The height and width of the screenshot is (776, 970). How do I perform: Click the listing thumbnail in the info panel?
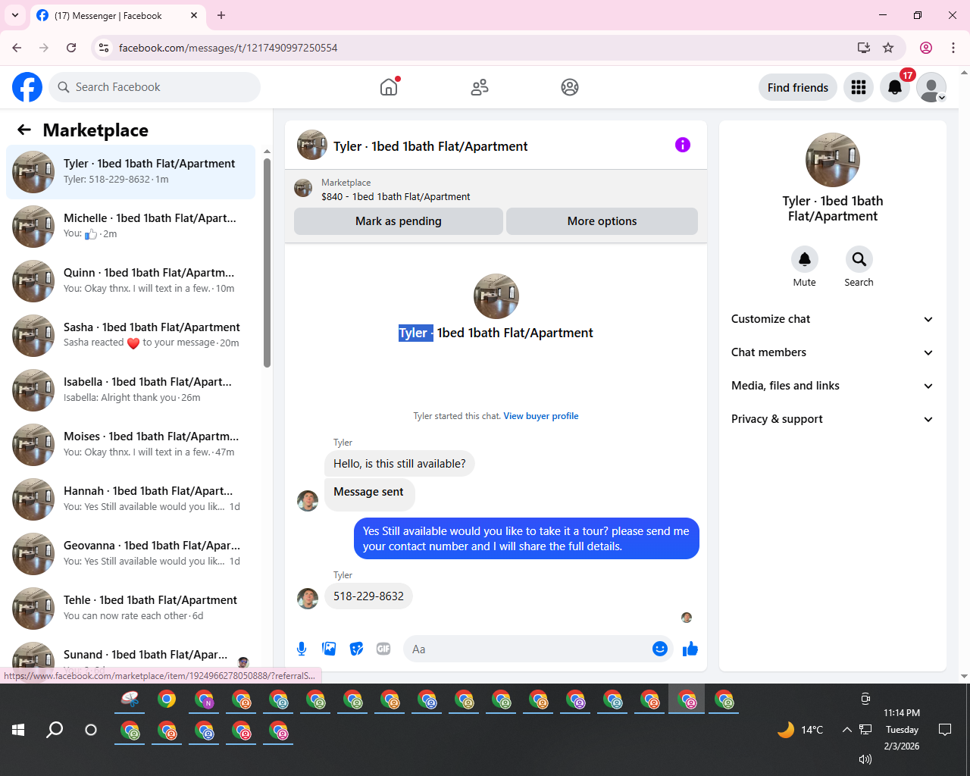coord(833,160)
